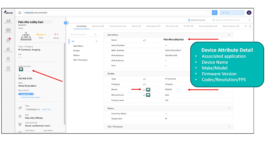Open the Reports sidebar icon

(x=8, y=69)
